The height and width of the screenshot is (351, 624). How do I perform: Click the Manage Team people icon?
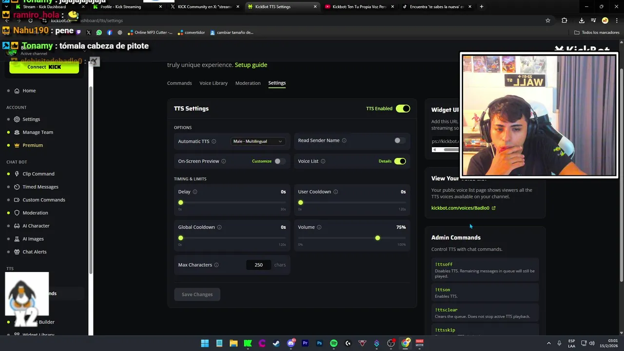click(17, 132)
